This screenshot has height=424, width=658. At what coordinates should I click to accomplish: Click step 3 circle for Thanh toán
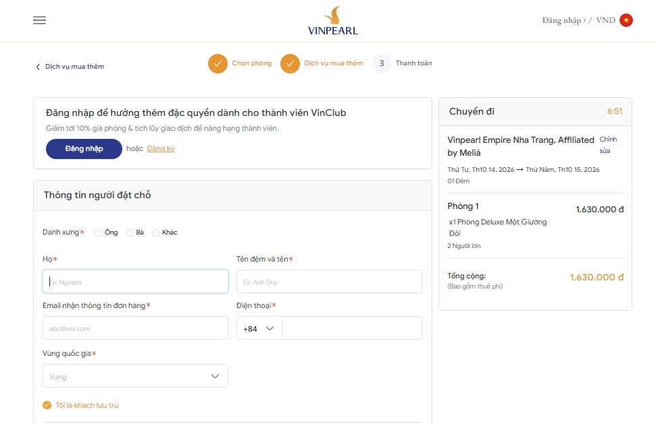coord(382,63)
